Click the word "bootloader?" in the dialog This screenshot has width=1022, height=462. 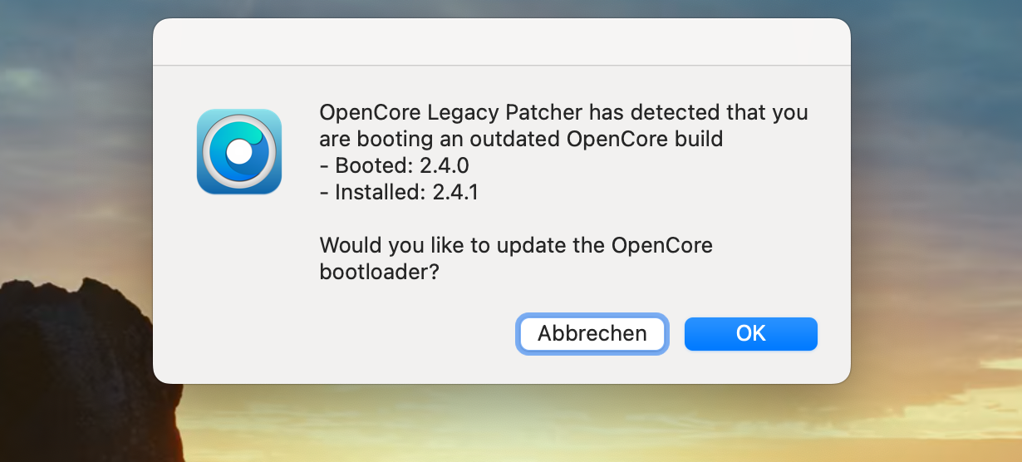[379, 272]
